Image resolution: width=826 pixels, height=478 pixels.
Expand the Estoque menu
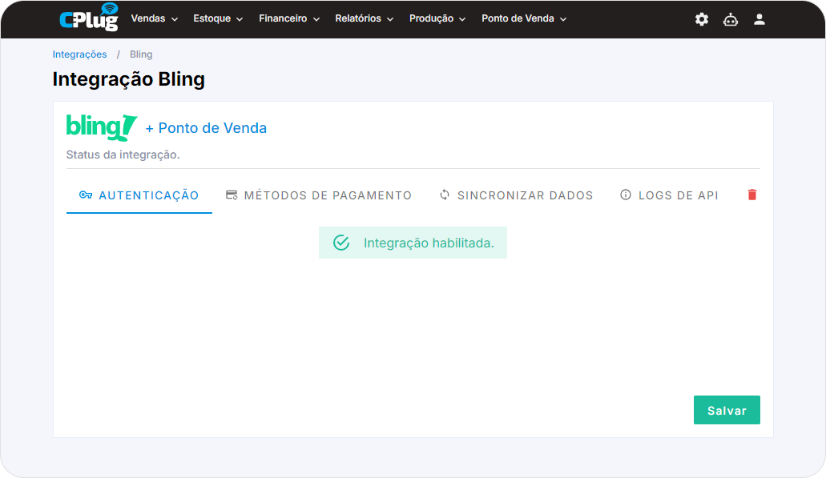218,18
